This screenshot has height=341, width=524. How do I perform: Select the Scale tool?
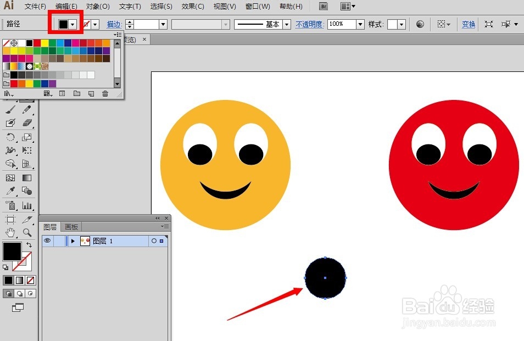click(27, 137)
